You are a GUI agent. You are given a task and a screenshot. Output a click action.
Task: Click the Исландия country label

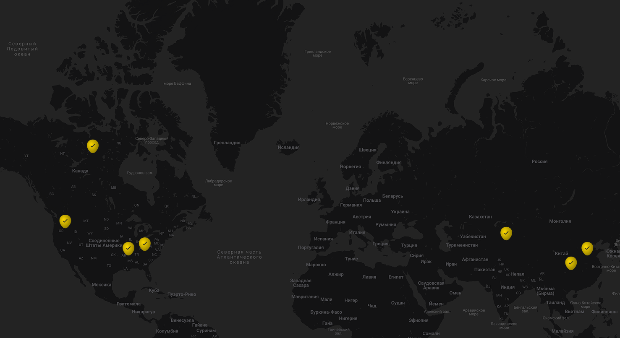coord(288,147)
